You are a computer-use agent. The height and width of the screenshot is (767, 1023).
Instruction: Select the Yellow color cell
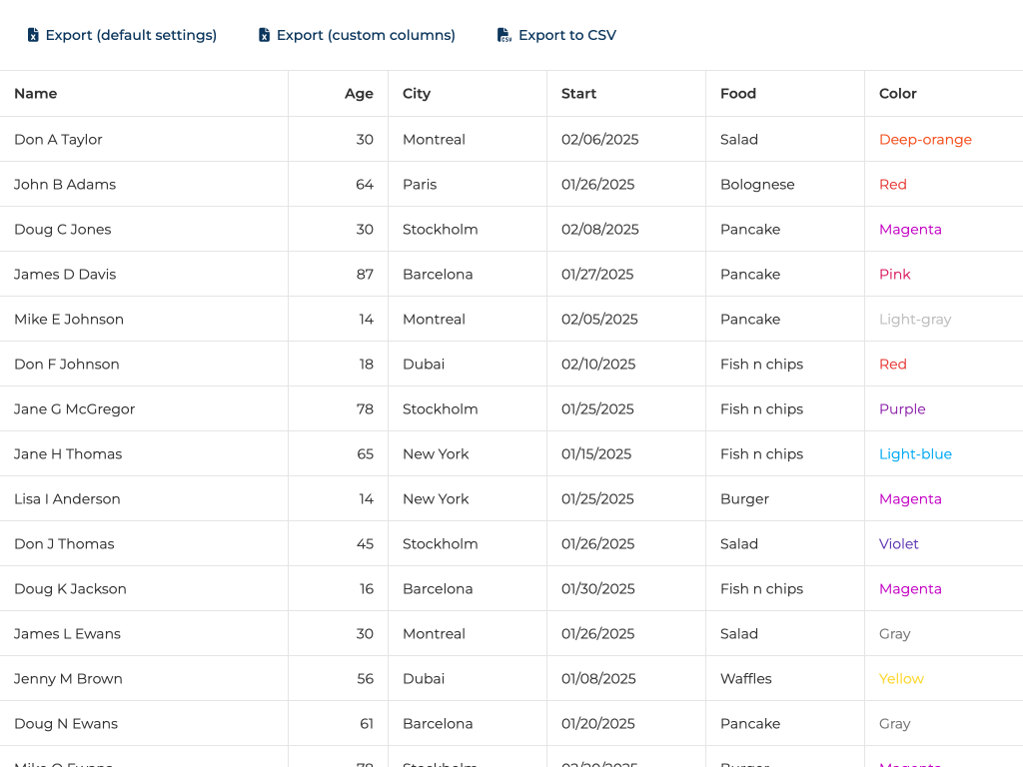(x=901, y=679)
